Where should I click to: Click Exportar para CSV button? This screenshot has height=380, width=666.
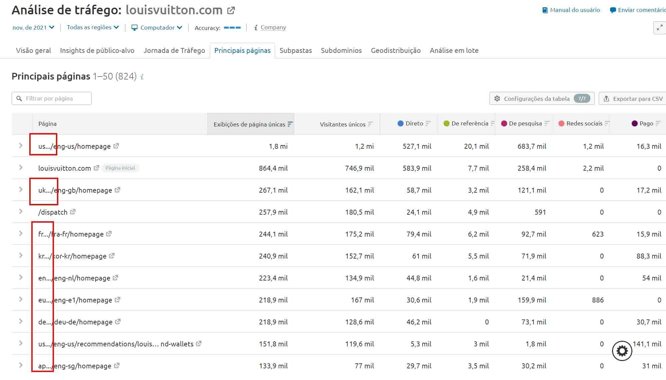click(633, 98)
